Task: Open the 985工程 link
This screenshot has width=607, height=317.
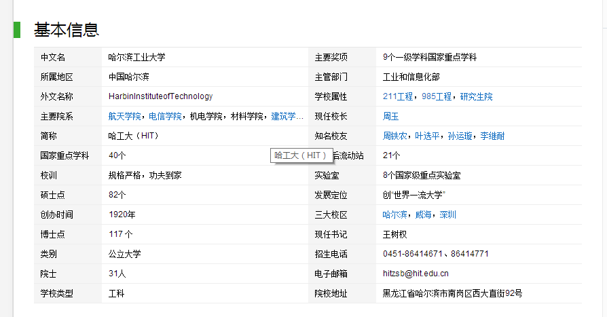Action: click(x=436, y=96)
